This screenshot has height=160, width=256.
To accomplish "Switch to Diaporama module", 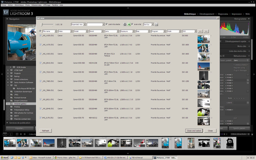I will (223, 14).
